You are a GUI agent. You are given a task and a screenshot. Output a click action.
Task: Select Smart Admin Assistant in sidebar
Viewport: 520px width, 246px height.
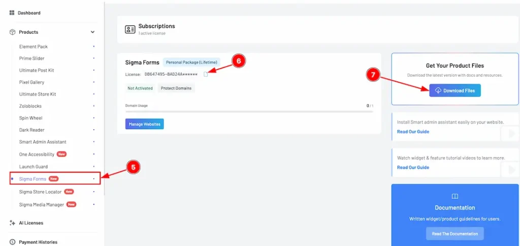[x=43, y=142]
